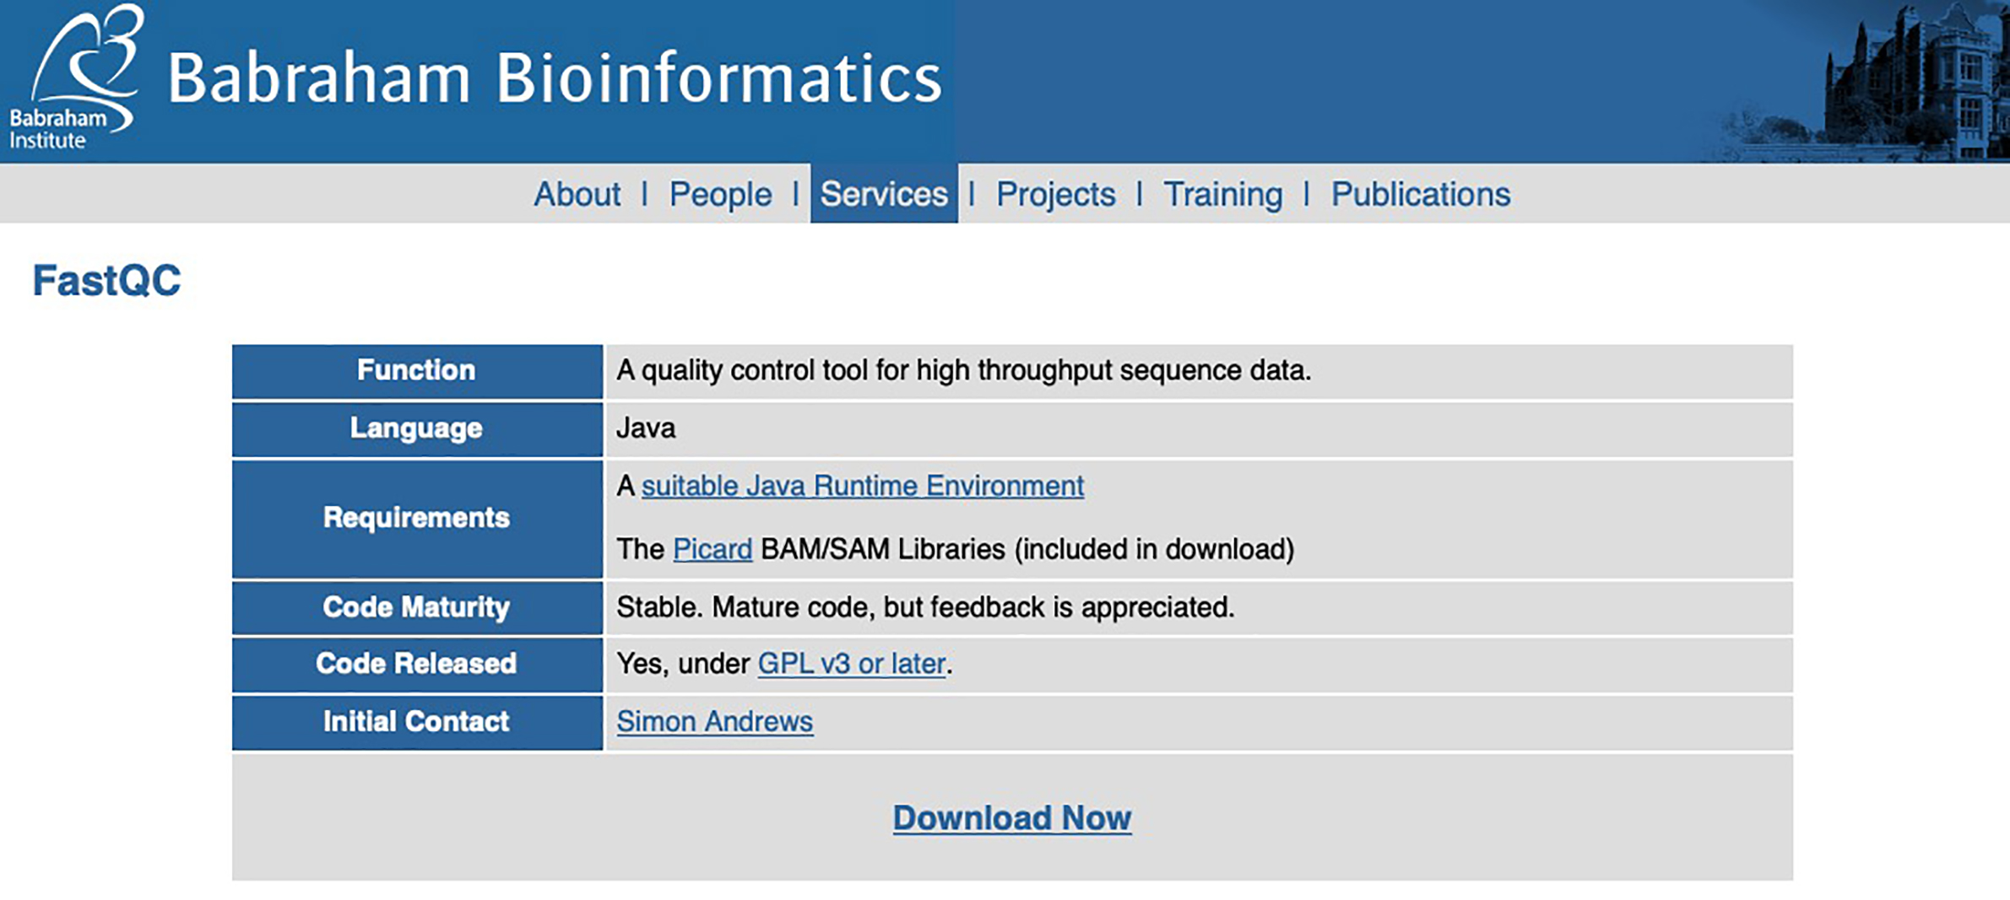Select the Function row header

click(417, 371)
